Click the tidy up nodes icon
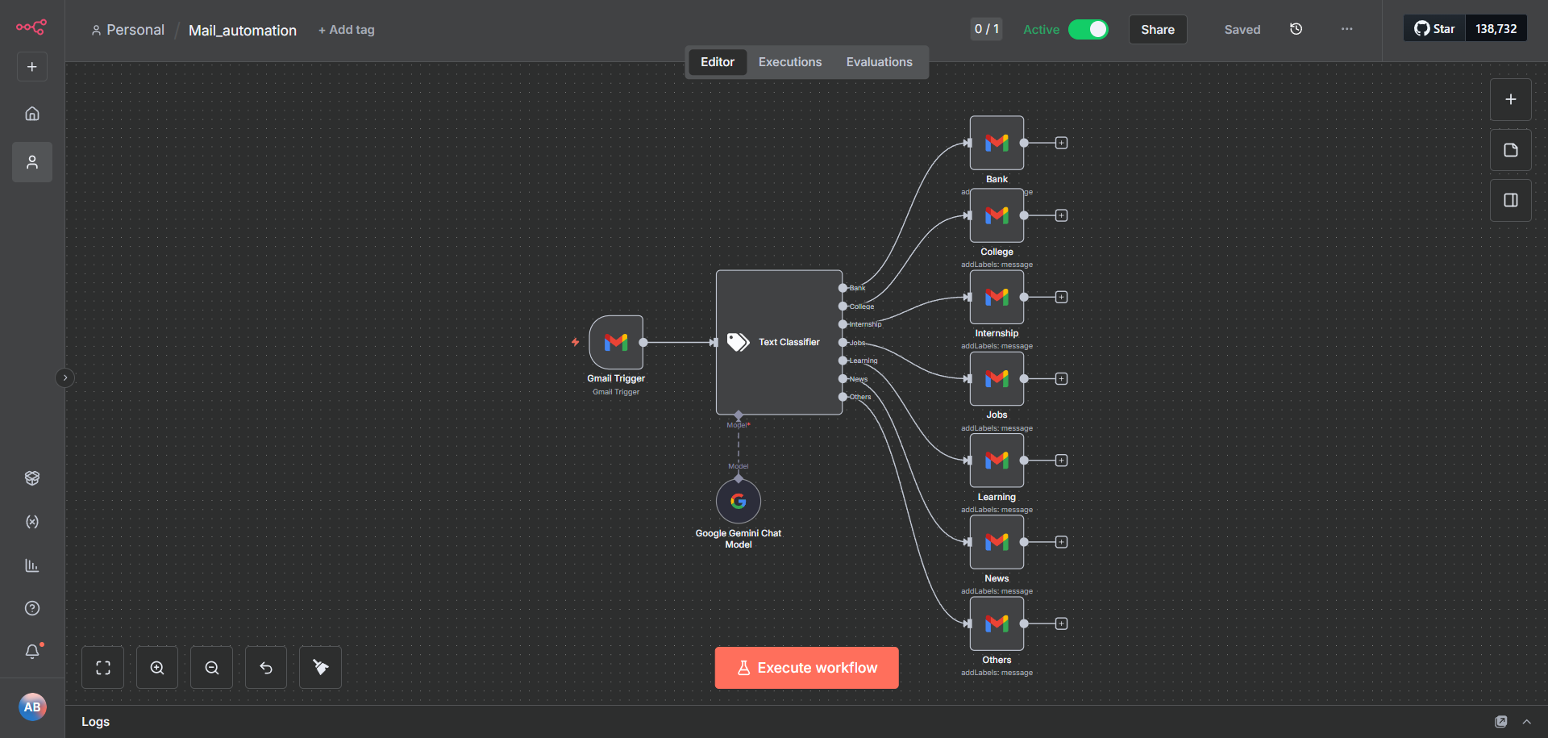Viewport: 1548px width, 738px height. coord(320,668)
